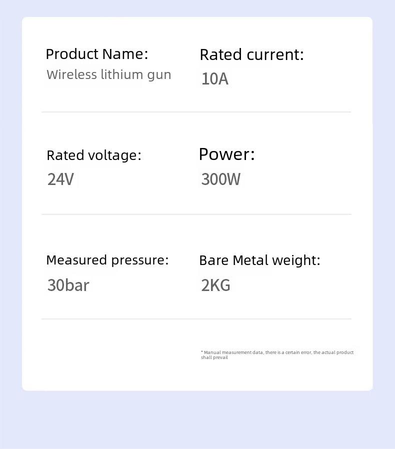Click the manual measurement disclaimer footnote
Screen dimensions: 395x449
[277, 355]
